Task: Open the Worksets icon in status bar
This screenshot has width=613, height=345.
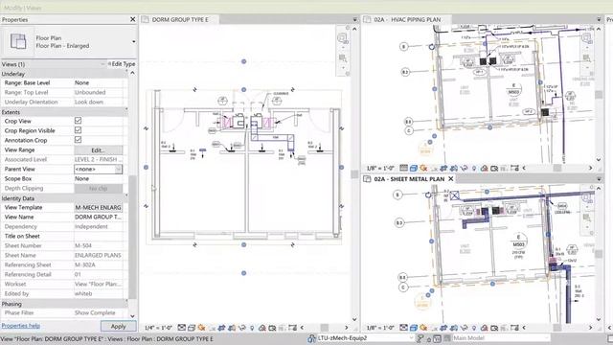Action: (311, 338)
